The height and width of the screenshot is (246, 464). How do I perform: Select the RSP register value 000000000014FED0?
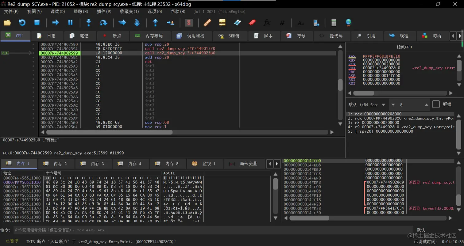(381, 75)
